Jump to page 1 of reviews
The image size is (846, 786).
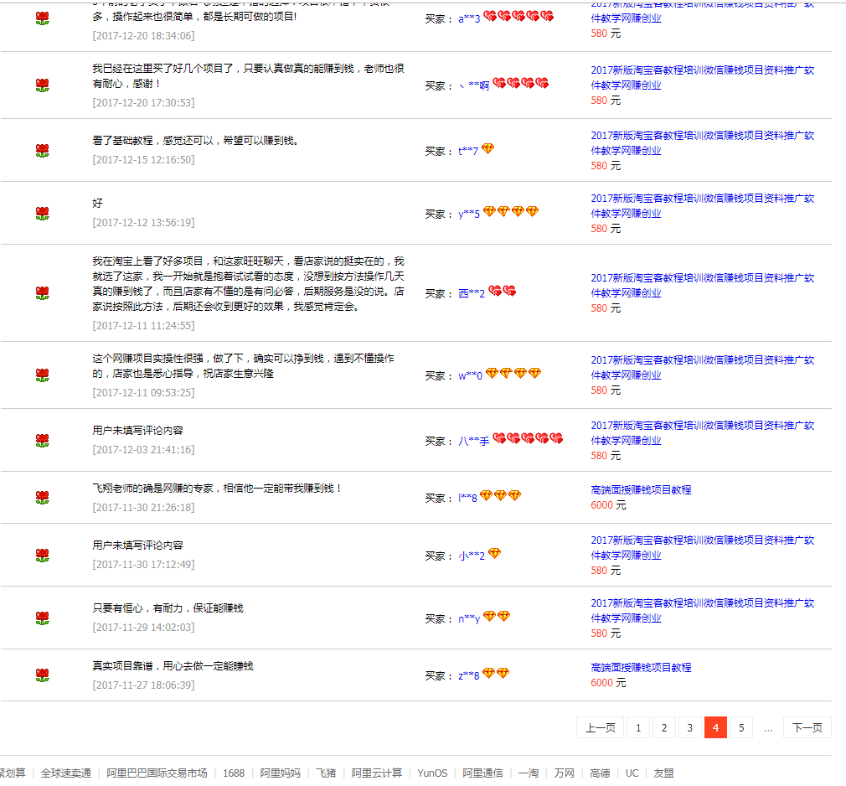point(637,728)
